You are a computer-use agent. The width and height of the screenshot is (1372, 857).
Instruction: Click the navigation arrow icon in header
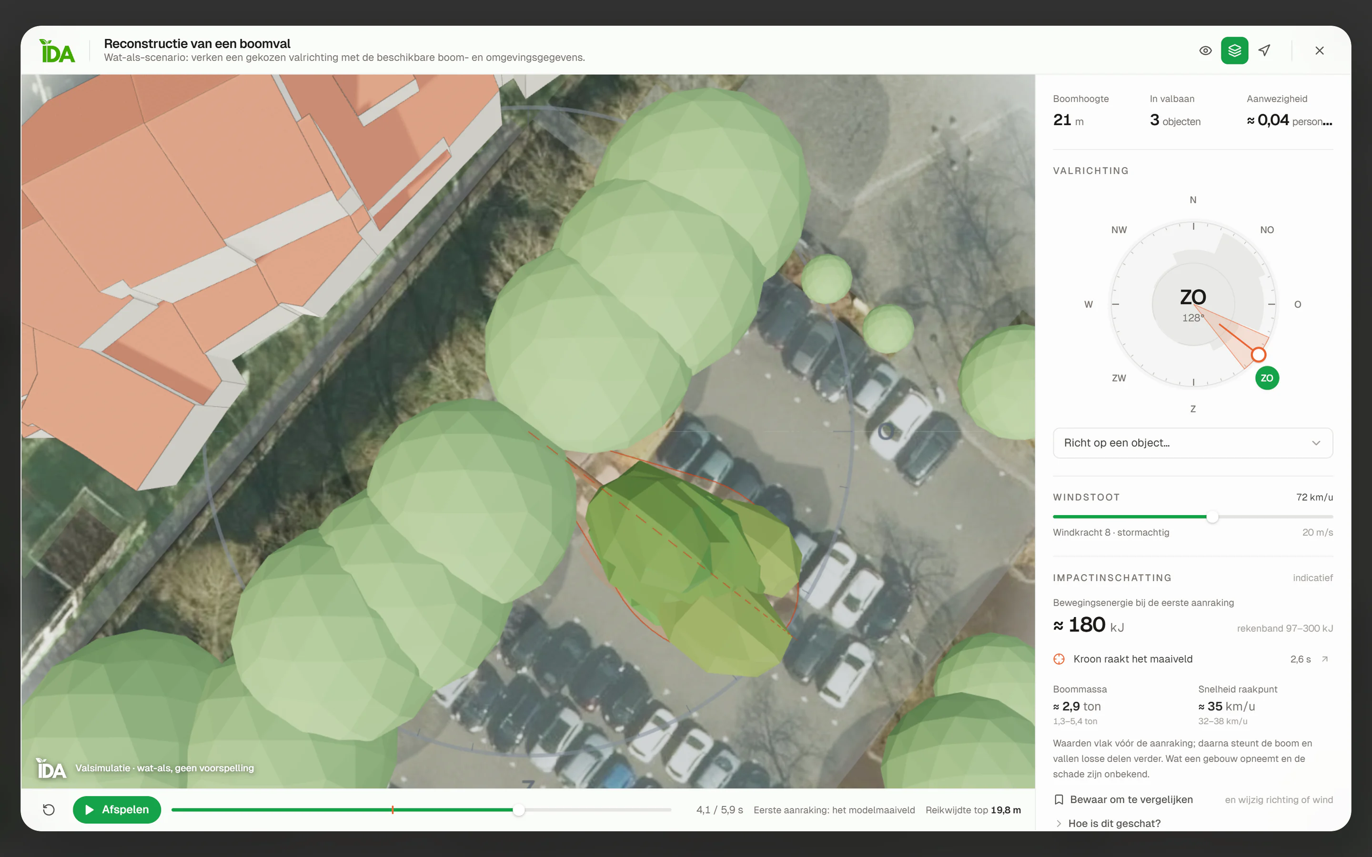click(1264, 50)
